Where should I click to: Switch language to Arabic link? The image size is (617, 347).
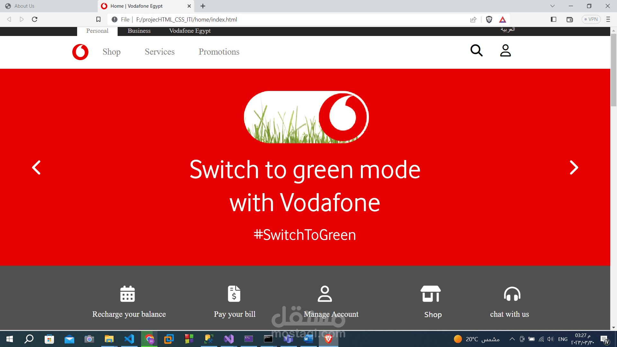[x=508, y=30]
